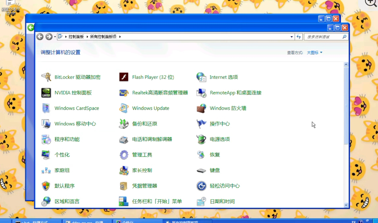
Task: Click the 电源选项 link text
Action: pos(220,139)
